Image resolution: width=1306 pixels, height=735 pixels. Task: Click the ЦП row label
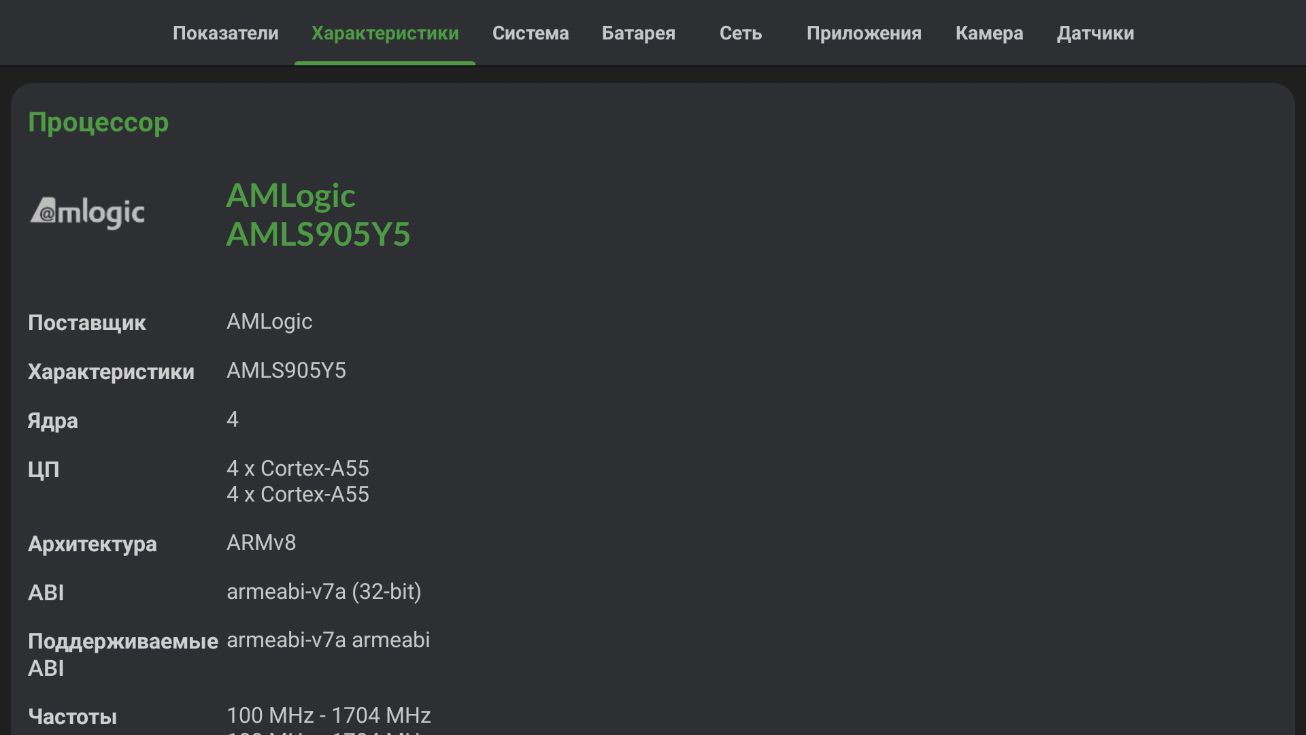tap(44, 470)
